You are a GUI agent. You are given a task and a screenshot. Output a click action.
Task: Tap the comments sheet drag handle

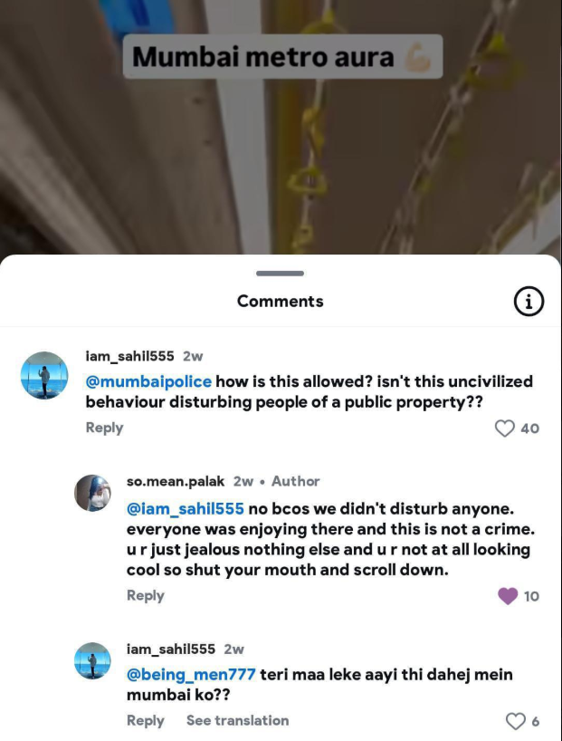tap(280, 274)
